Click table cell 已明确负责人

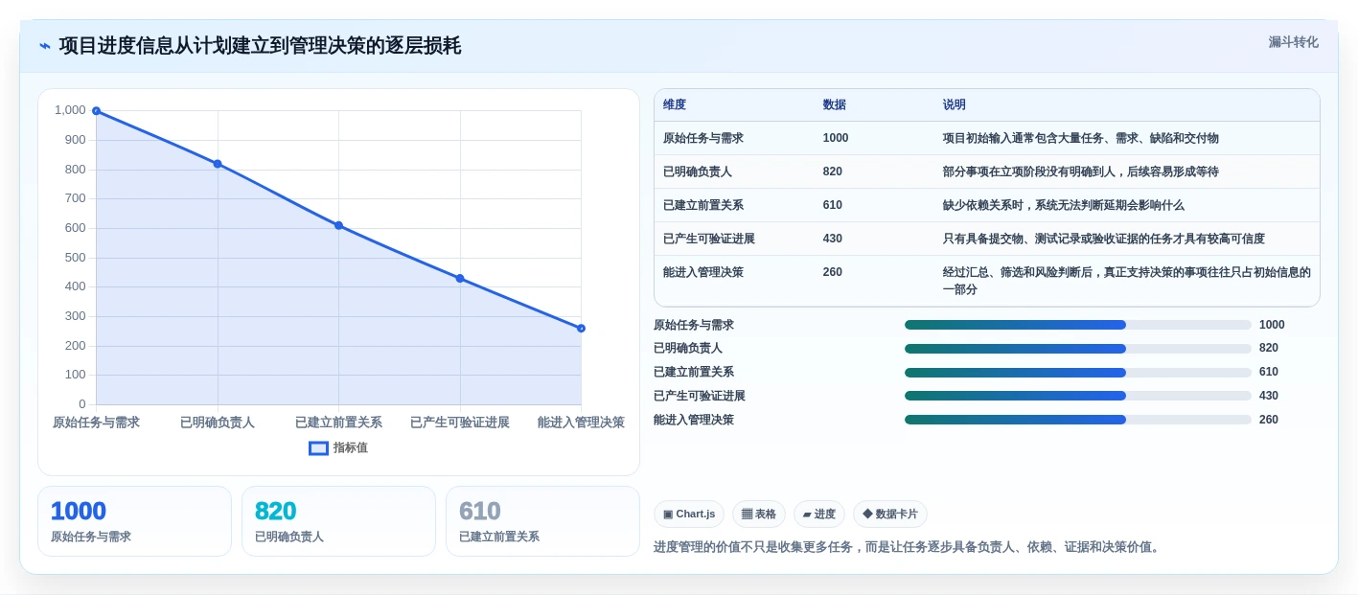(x=698, y=172)
